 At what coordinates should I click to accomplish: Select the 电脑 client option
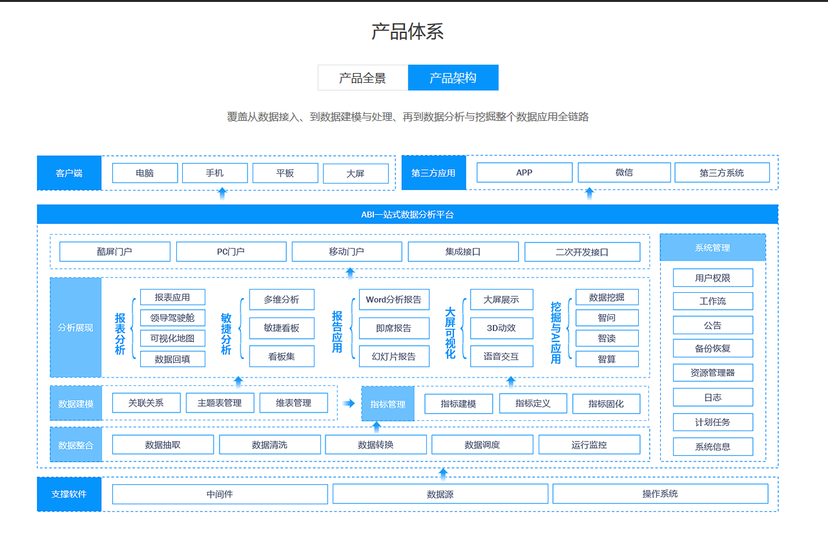pos(145,173)
